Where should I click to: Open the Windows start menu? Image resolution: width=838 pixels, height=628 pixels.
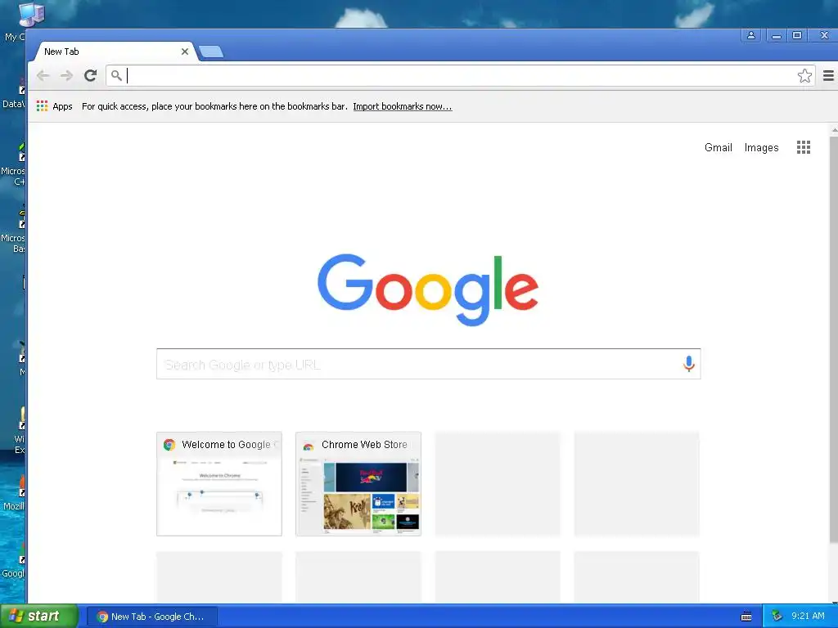pyautogui.click(x=39, y=617)
